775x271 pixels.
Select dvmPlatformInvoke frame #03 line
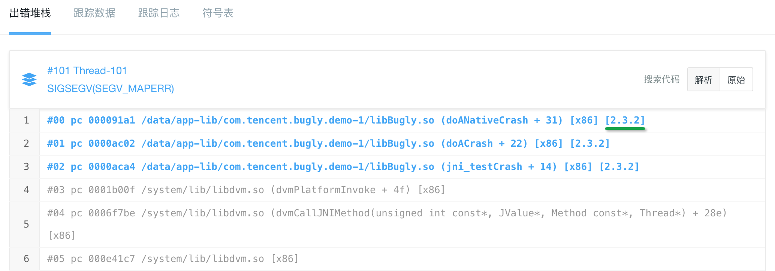point(246,190)
